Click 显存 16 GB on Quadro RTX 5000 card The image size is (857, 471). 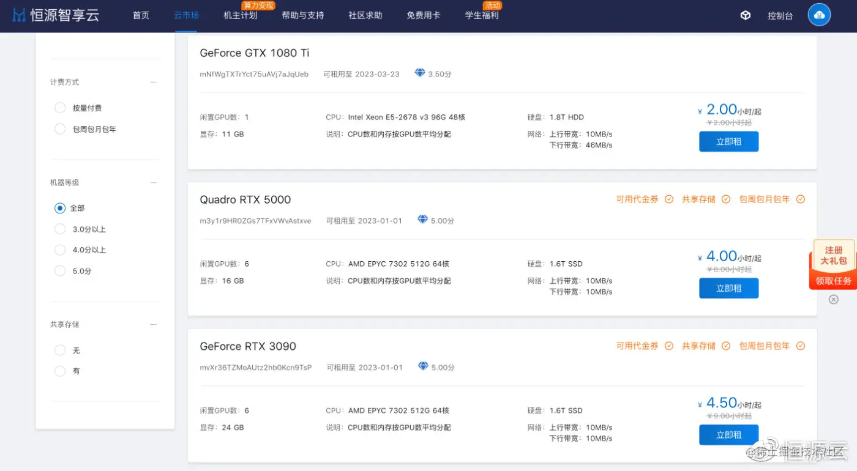[x=222, y=281]
